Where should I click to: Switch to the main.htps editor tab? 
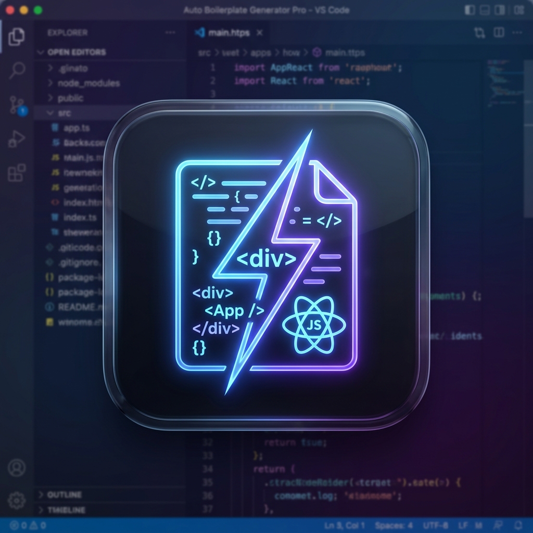pyautogui.click(x=229, y=33)
